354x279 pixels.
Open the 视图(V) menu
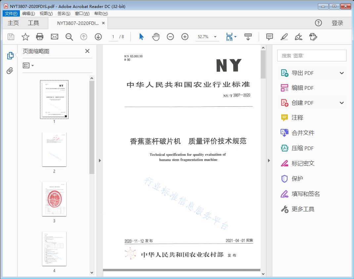46,14
